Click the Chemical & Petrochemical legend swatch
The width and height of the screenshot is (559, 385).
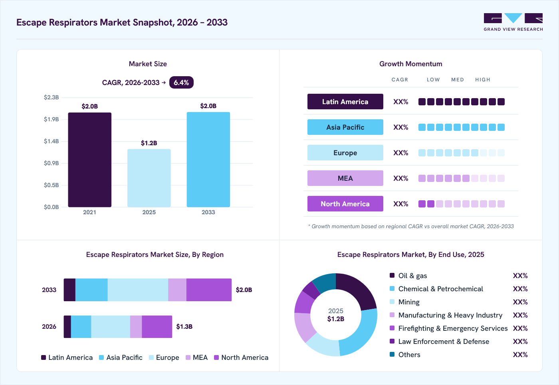tap(392, 288)
